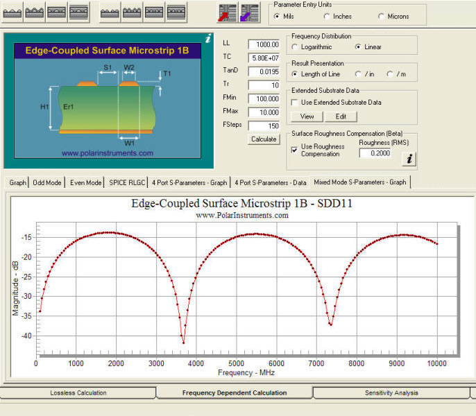Click the TanD loss tangent field
The image size is (476, 416).
point(264,71)
